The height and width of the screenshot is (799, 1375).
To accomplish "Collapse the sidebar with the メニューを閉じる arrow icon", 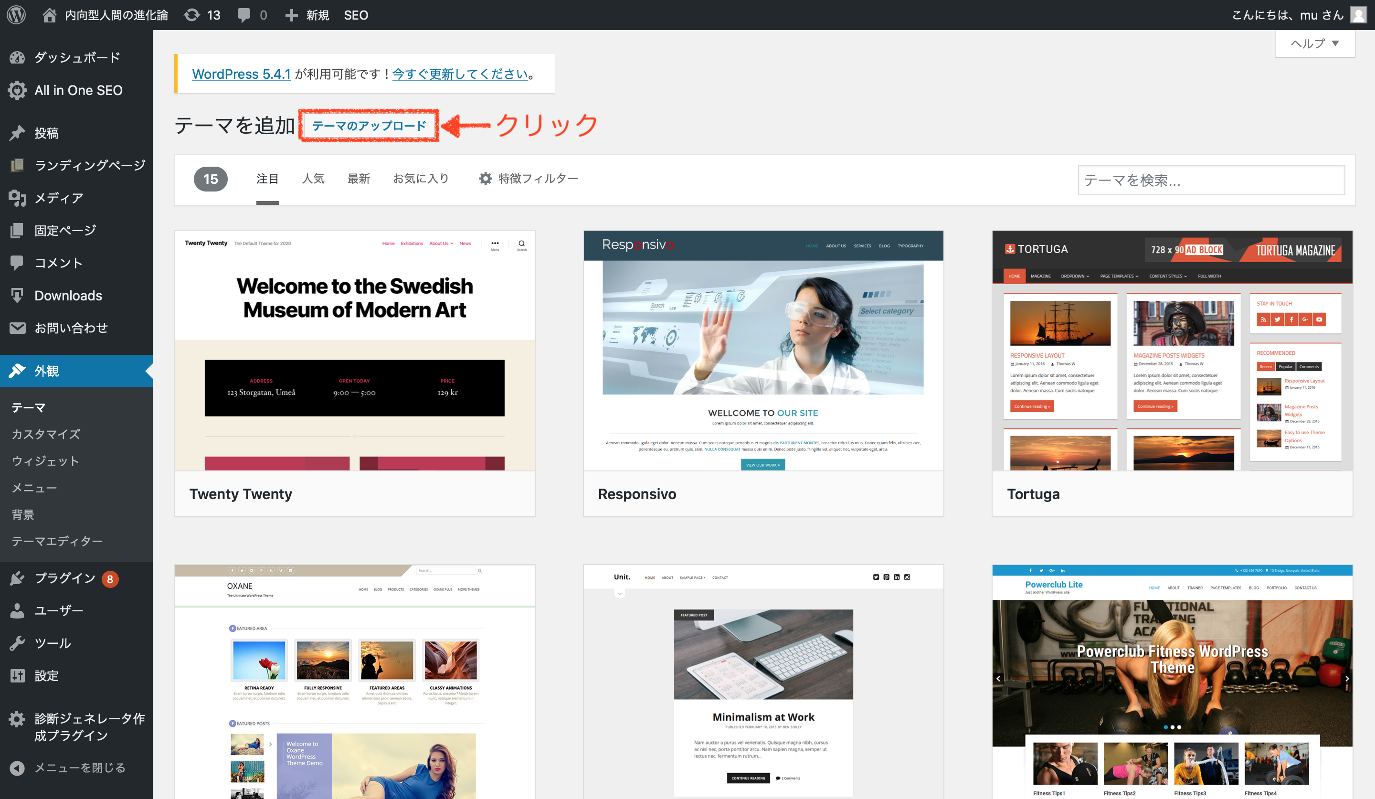I will (18, 768).
